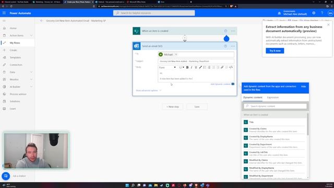Expand Show advanced options
This screenshot has width=334, height=188.
coord(149,90)
